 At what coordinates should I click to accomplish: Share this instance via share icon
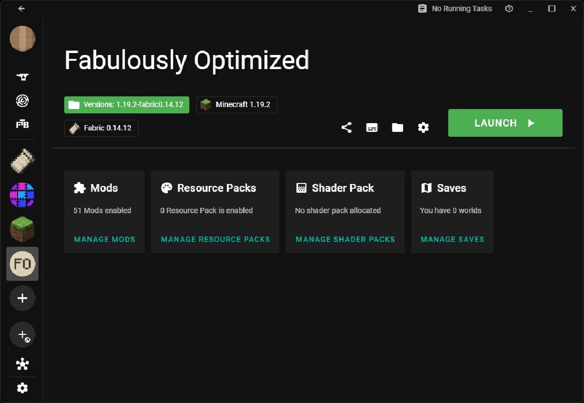click(347, 128)
